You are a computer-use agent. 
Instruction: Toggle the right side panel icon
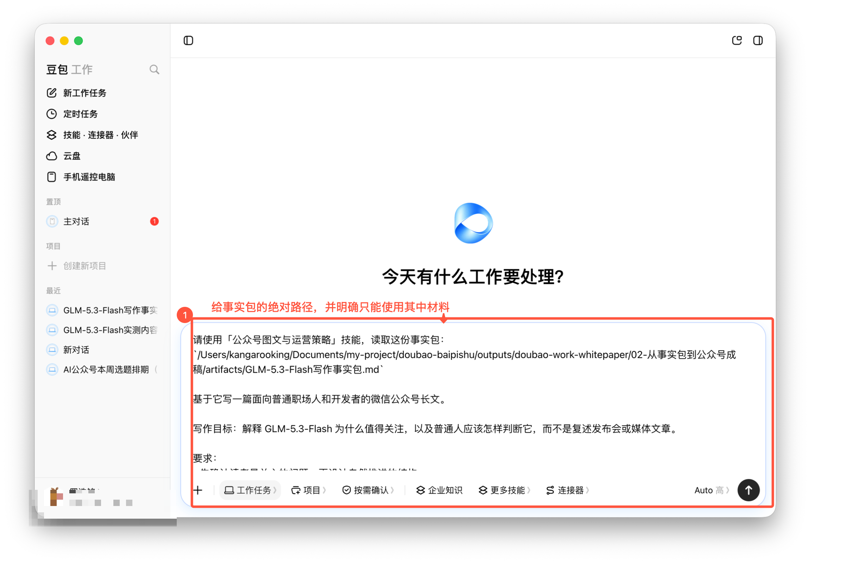pyautogui.click(x=758, y=40)
